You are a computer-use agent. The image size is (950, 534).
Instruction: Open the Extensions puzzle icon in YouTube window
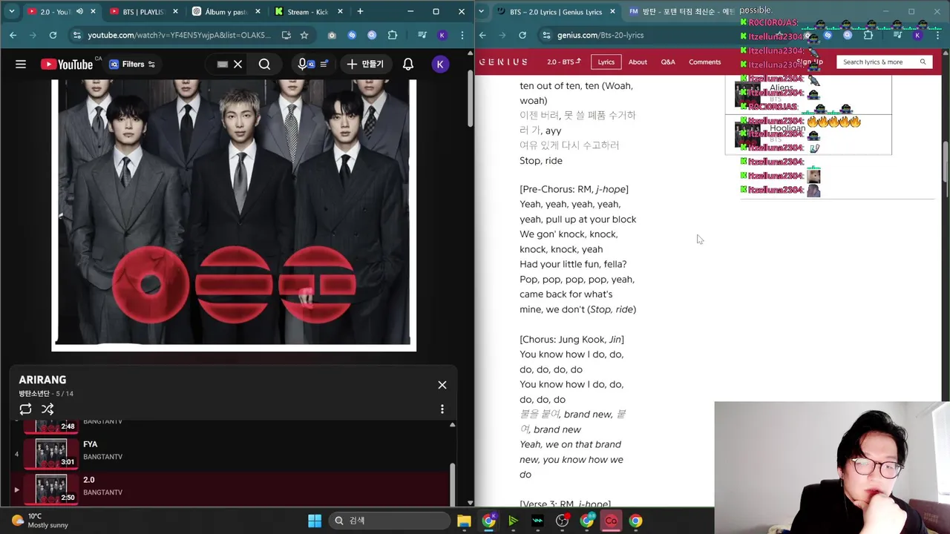[393, 35]
